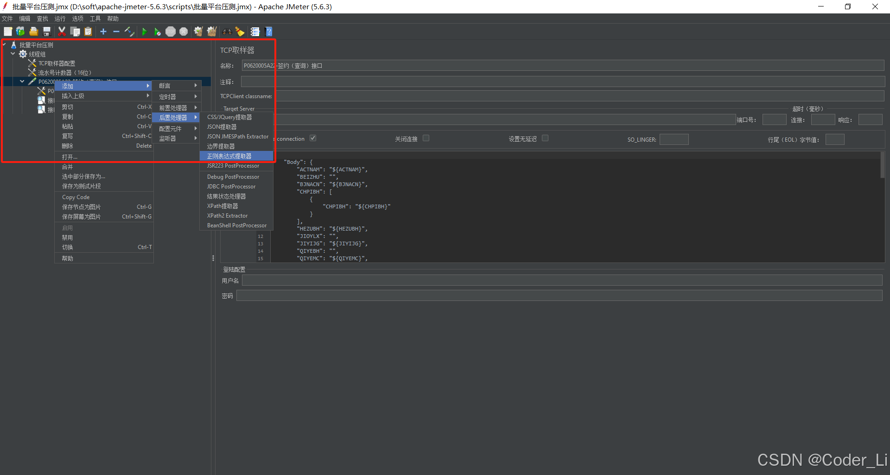This screenshot has width=890, height=475.
Task: Click the blue plus Expand All icon
Action: click(x=103, y=31)
